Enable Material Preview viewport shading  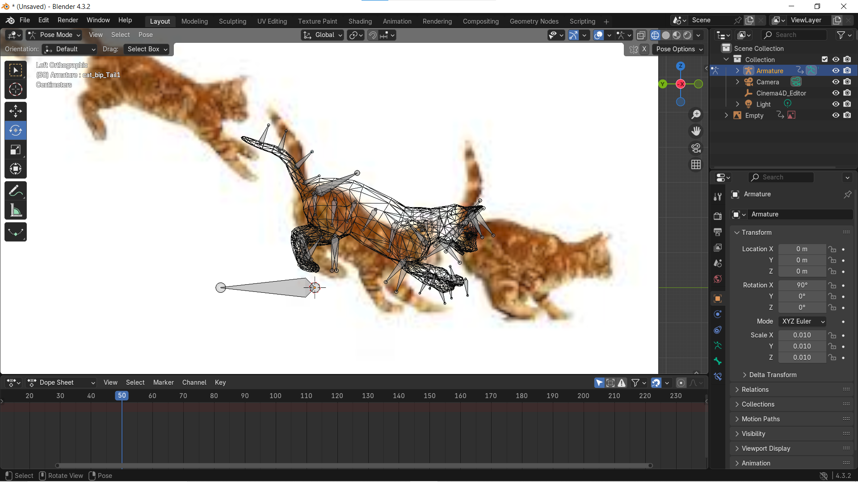click(677, 35)
